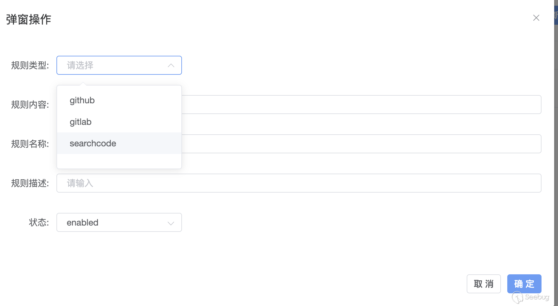Click the 状态 label
The image size is (558, 306).
pos(39,222)
